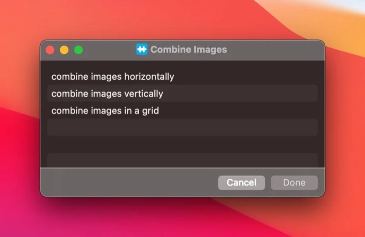Pick "combine images in a grid" option
This screenshot has width=365, height=237.
click(x=182, y=111)
